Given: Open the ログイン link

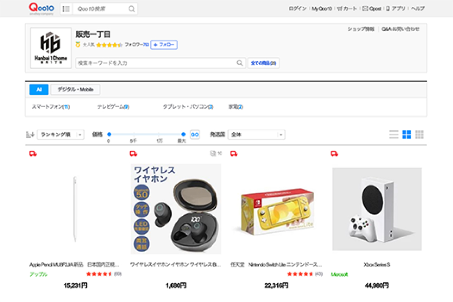Looking at the screenshot, I should pos(297,8).
